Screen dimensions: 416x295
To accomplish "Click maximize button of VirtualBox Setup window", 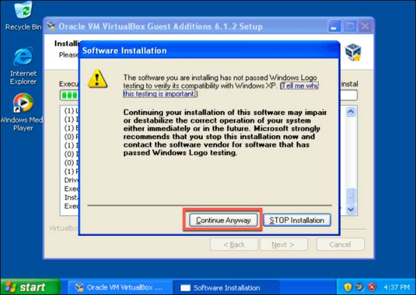I will 350,26.
